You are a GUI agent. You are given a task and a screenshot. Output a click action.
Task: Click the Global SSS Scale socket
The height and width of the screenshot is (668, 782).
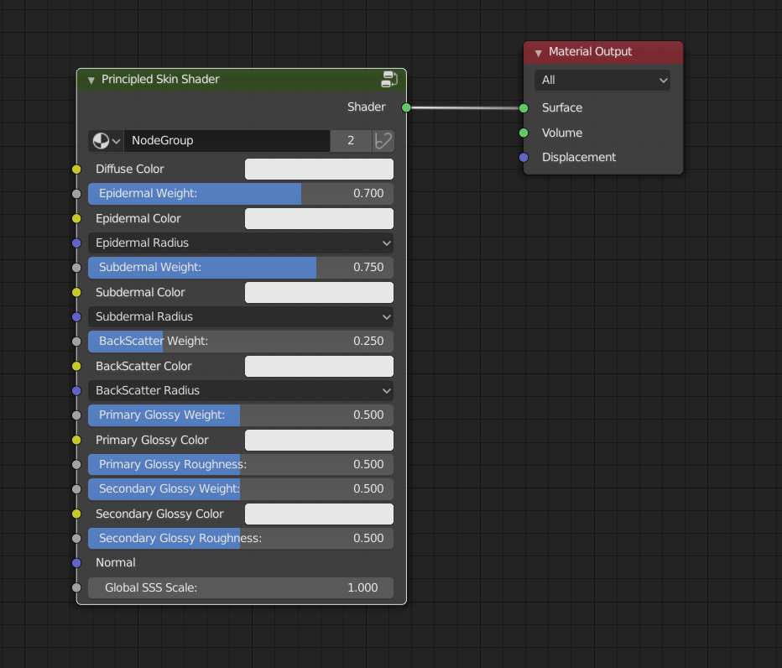tap(76, 587)
